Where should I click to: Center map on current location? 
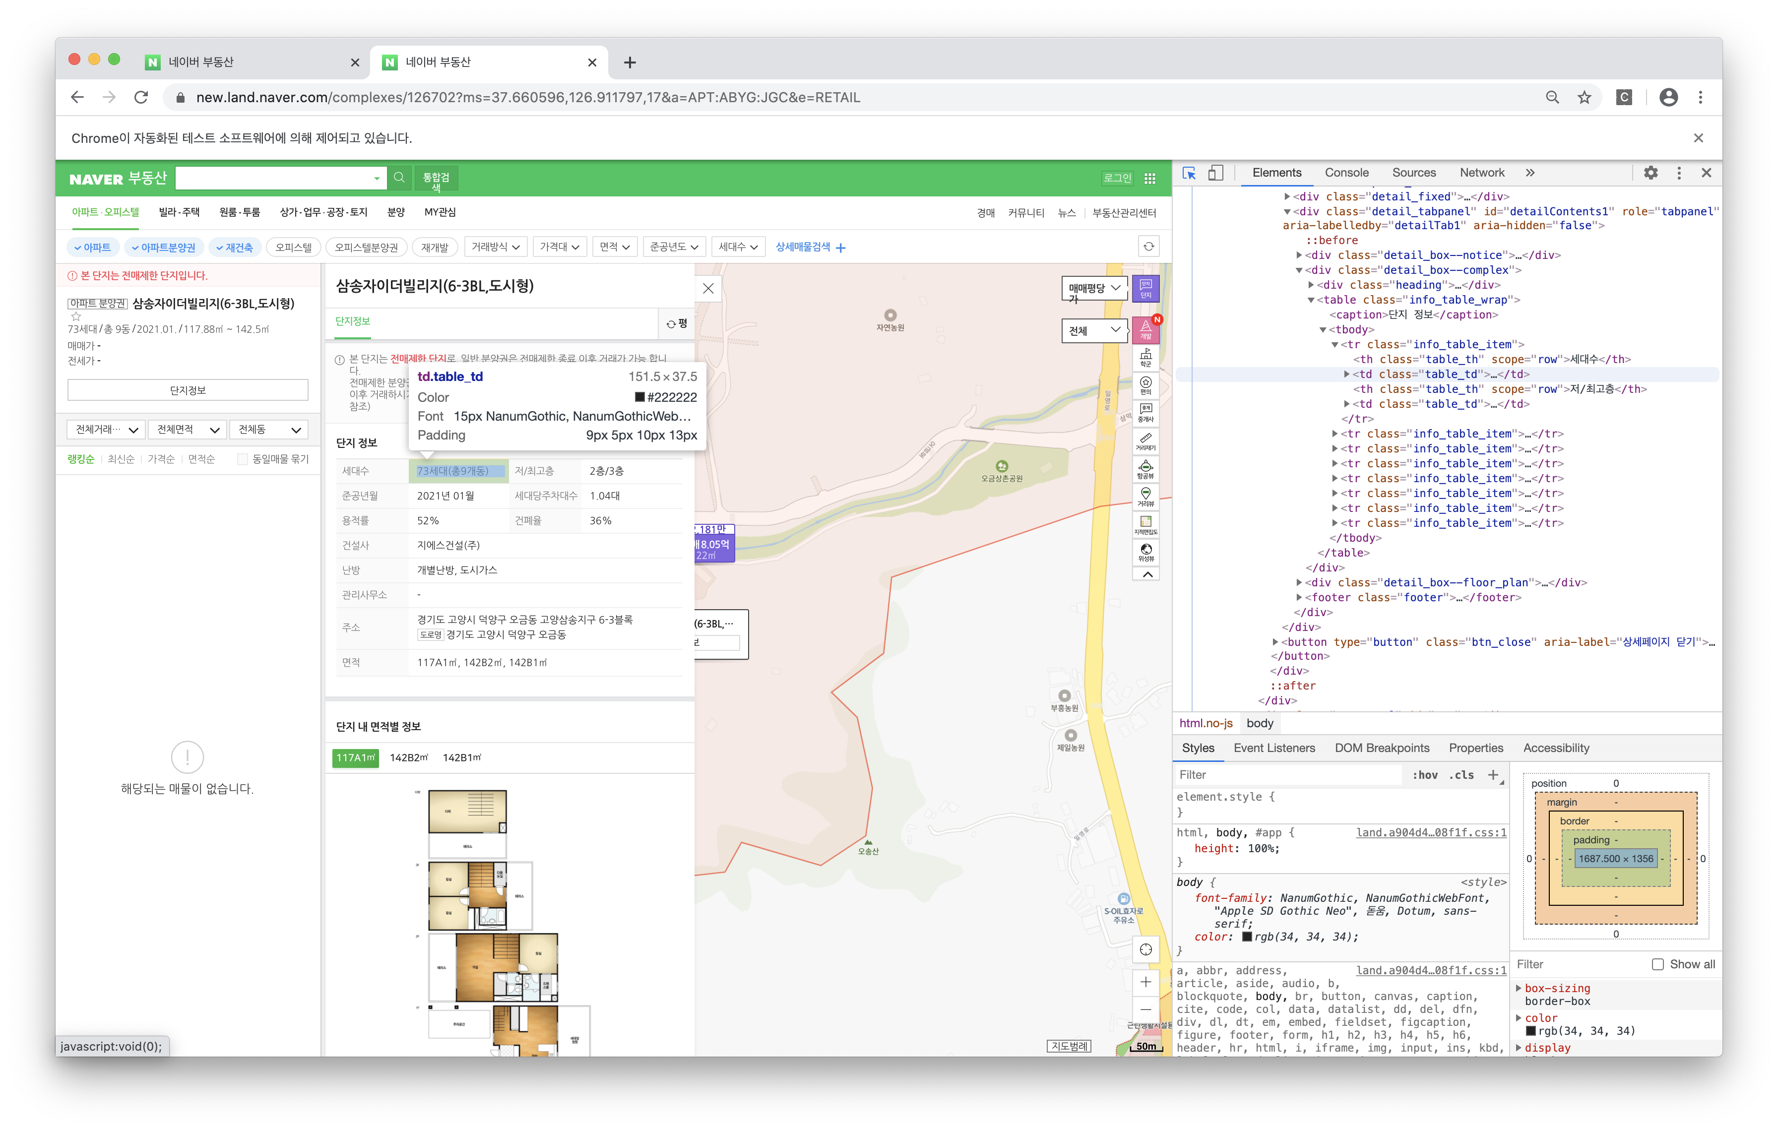click(x=1145, y=950)
